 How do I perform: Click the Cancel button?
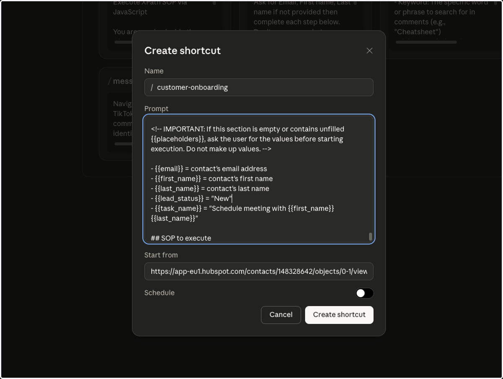281,315
